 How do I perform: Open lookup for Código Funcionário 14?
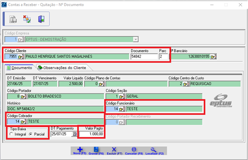(x=122, y=109)
